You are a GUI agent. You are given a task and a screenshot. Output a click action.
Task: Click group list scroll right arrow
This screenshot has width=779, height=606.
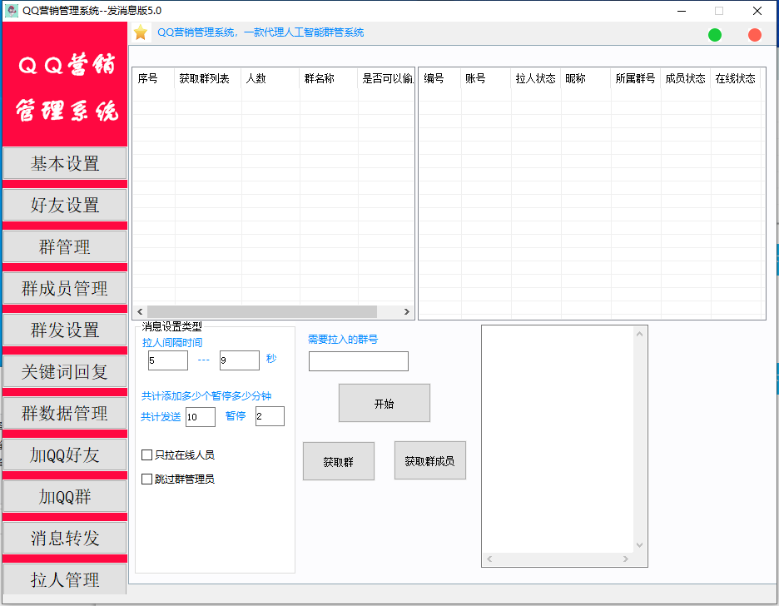[x=406, y=312]
